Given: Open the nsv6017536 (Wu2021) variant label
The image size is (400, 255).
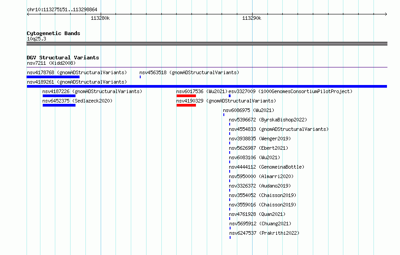Looking at the screenshot, I should point(201,91).
